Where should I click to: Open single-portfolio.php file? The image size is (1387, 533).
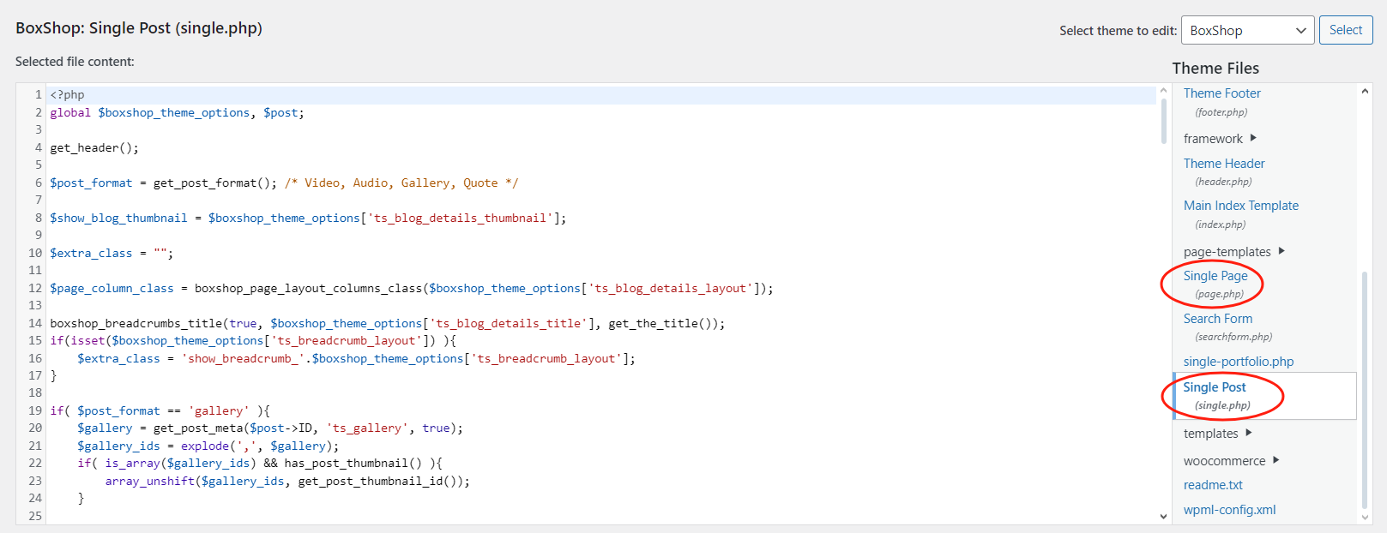click(1239, 362)
